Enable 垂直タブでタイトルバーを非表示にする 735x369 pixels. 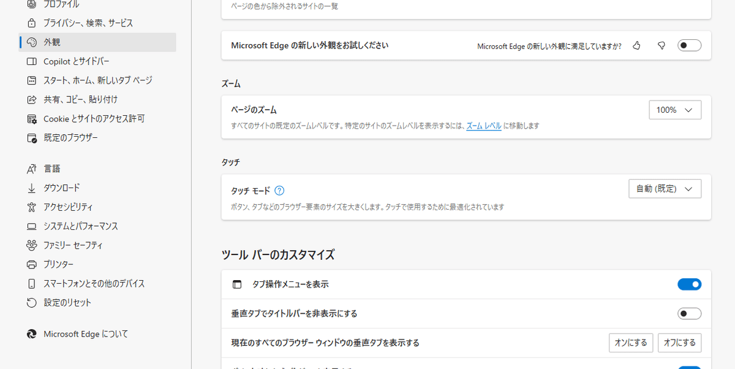tap(690, 313)
